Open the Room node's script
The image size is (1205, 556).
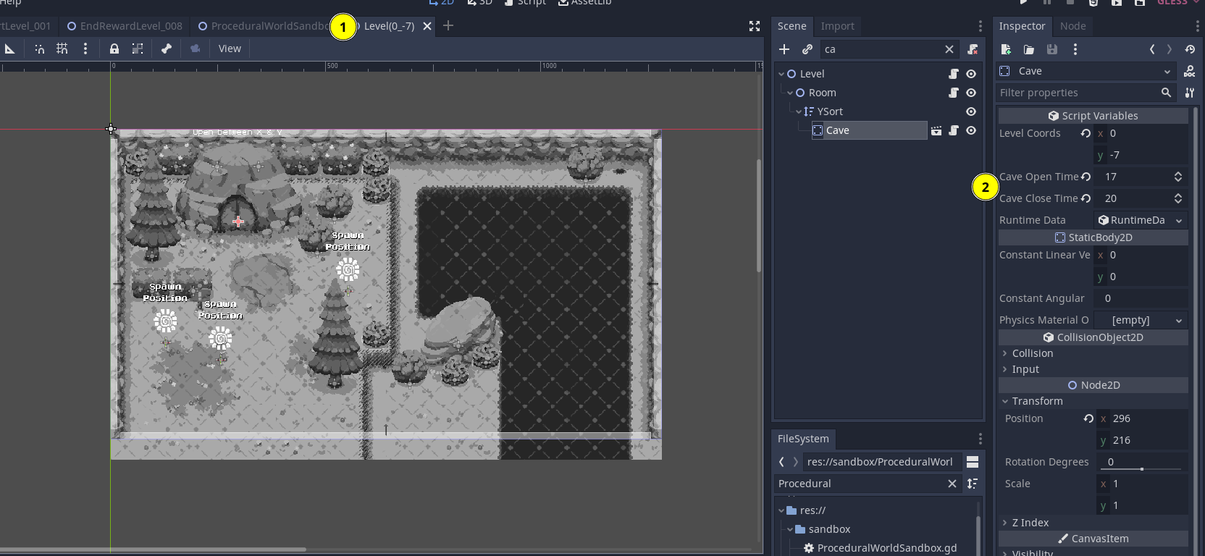click(954, 93)
